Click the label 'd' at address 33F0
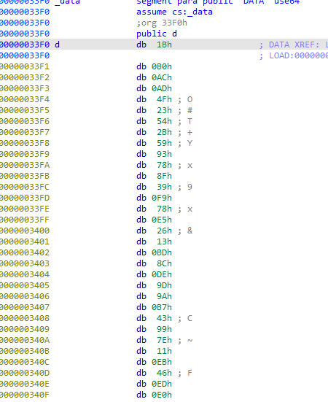This screenshot has width=328, height=402. click(x=57, y=45)
